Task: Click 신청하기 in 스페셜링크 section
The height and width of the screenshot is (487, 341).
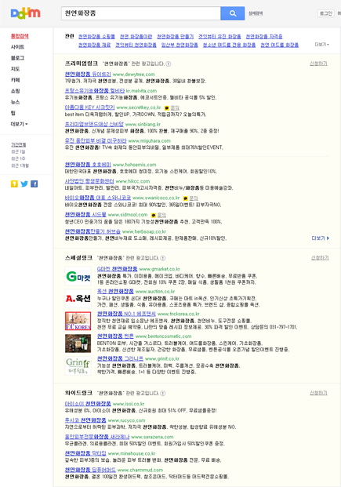Action: tap(320, 258)
